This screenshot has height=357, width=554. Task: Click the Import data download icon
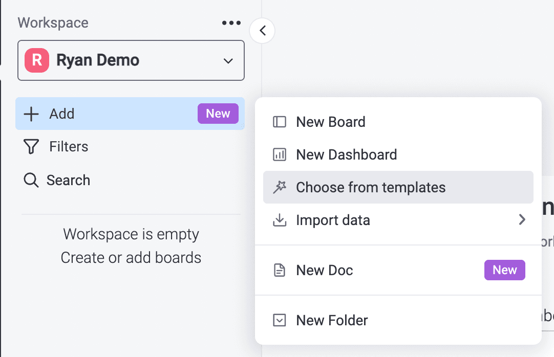pyautogui.click(x=279, y=220)
